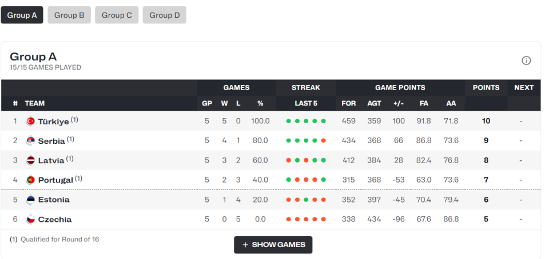
Task: Select the Group A tab
Action: (x=22, y=15)
